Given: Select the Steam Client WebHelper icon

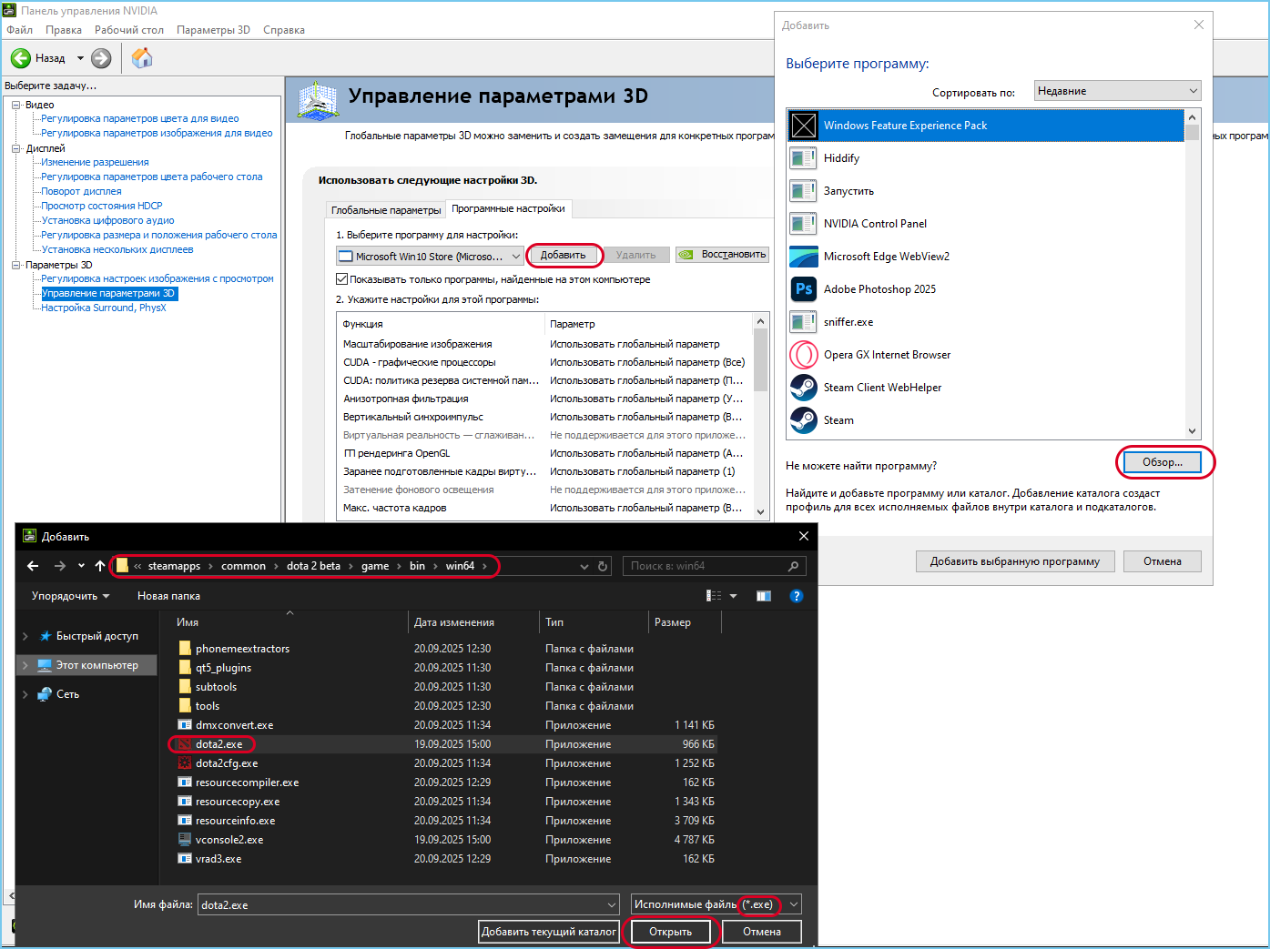Looking at the screenshot, I should click(804, 388).
